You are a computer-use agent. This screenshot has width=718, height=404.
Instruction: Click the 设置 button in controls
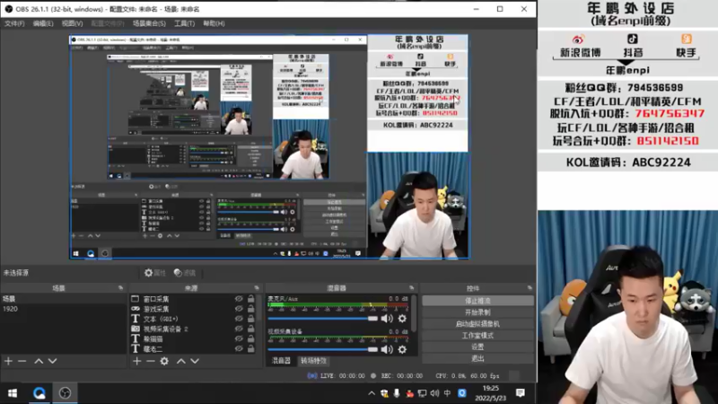[x=477, y=347]
